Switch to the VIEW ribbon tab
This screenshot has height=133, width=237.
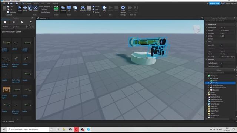pyautogui.click(x=48, y=3)
